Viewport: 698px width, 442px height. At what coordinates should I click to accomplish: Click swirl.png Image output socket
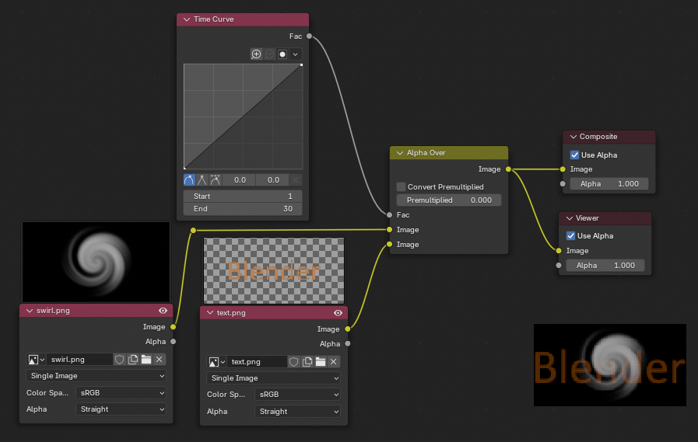174,327
